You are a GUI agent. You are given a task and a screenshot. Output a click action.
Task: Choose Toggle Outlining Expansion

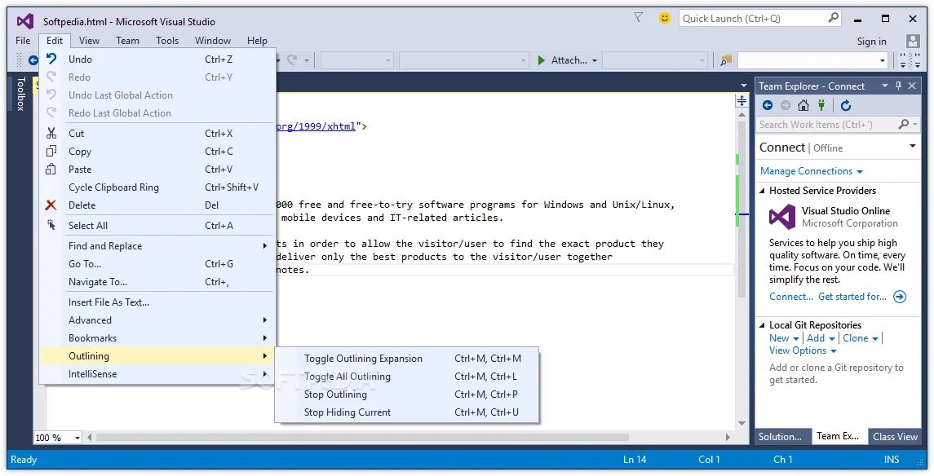click(x=407, y=358)
